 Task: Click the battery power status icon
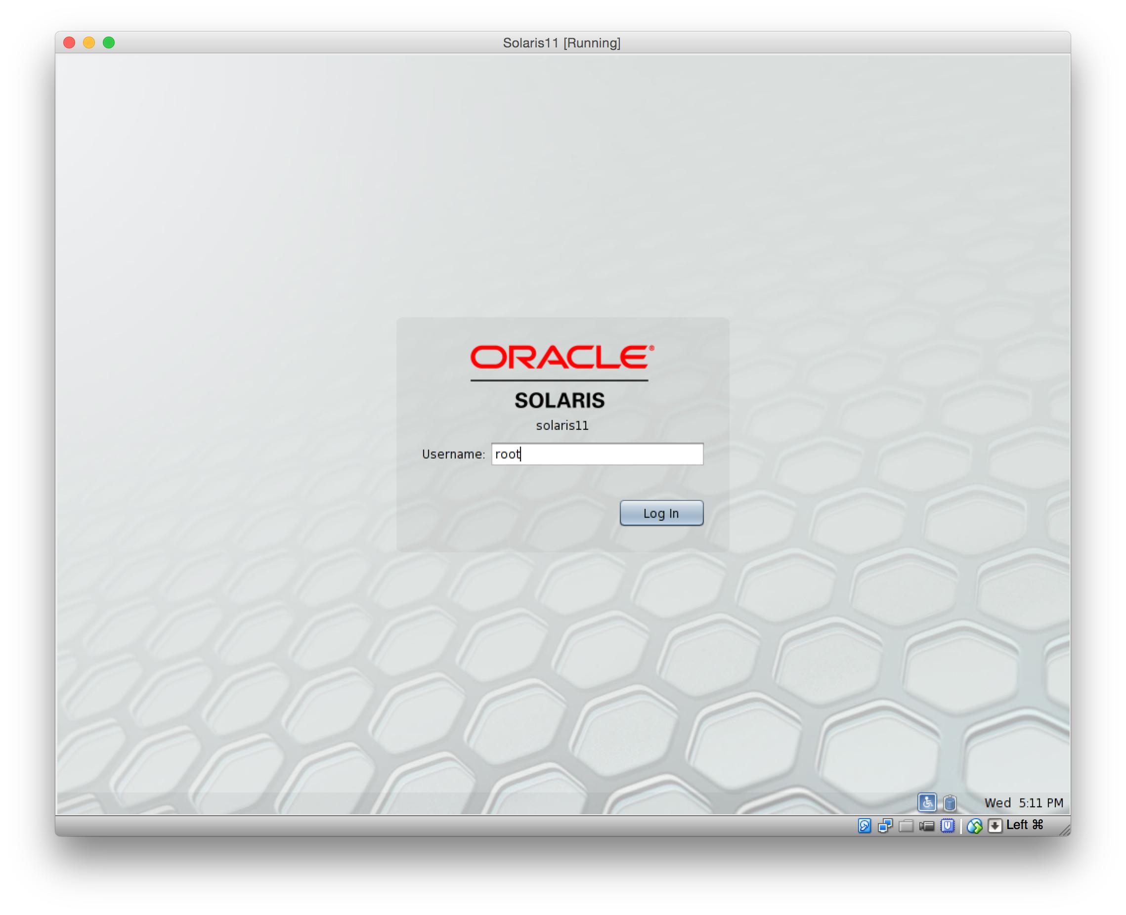pyautogui.click(x=950, y=803)
